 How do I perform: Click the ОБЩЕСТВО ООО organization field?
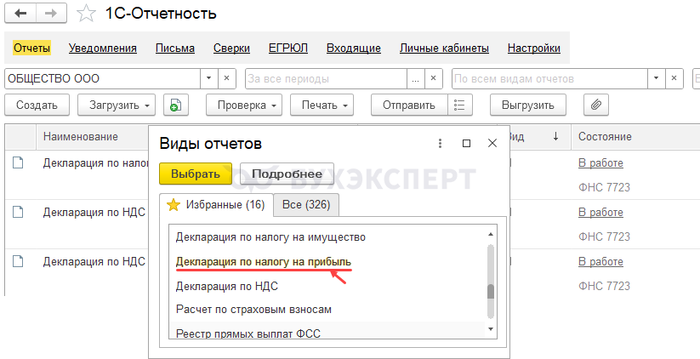click(x=102, y=78)
